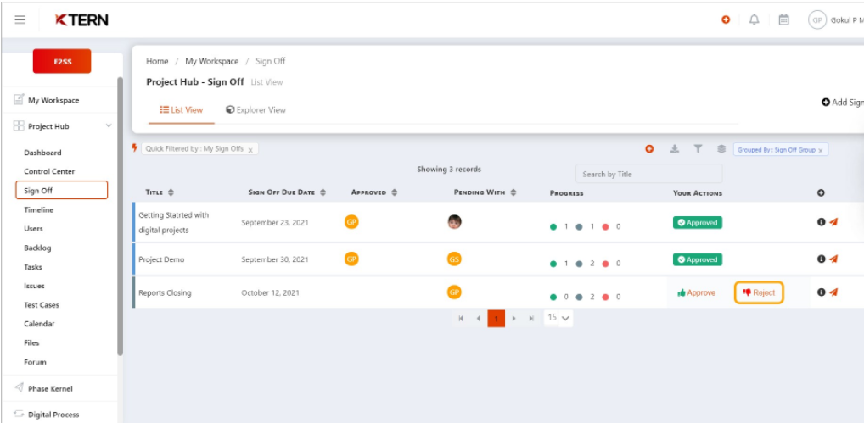Open the calendar icon in header
Image resolution: width=864 pixels, height=423 pixels.
(x=784, y=19)
